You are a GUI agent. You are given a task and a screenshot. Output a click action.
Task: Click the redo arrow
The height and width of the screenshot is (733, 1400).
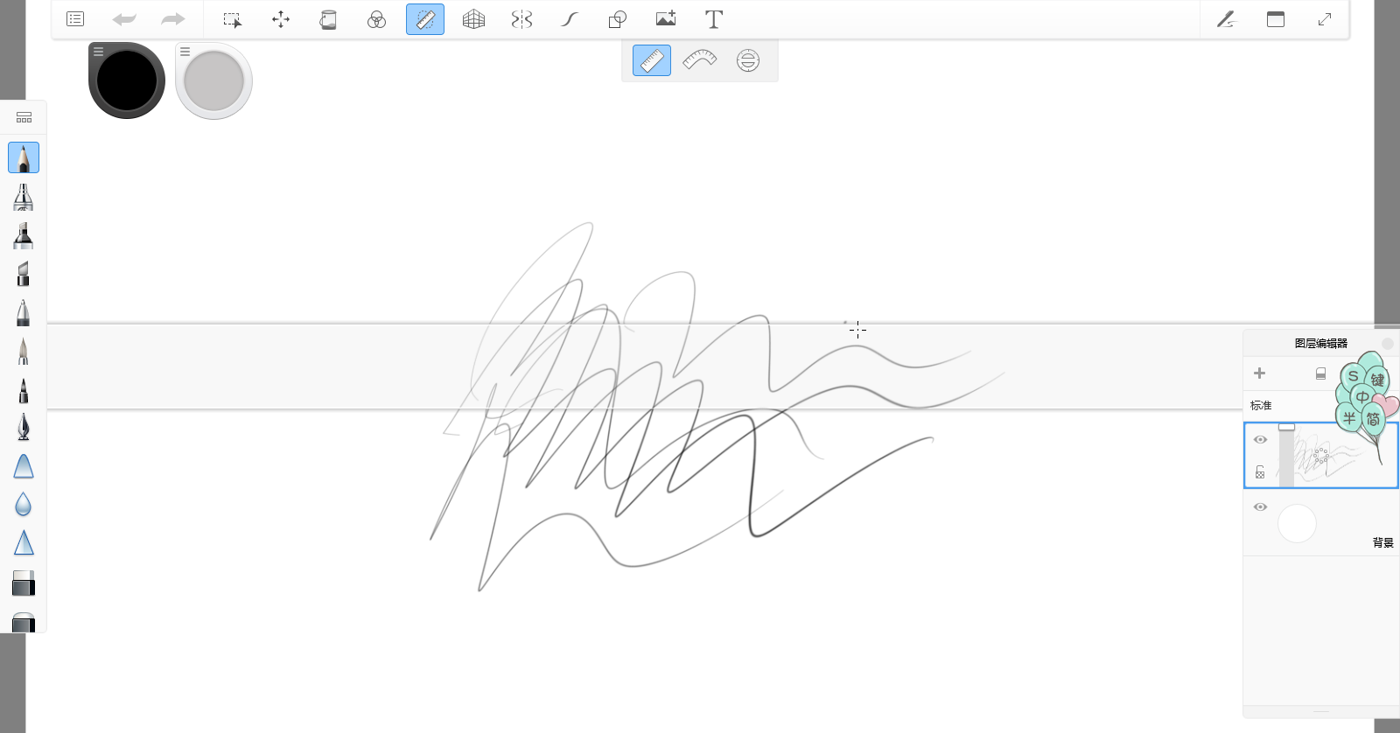coord(173,19)
